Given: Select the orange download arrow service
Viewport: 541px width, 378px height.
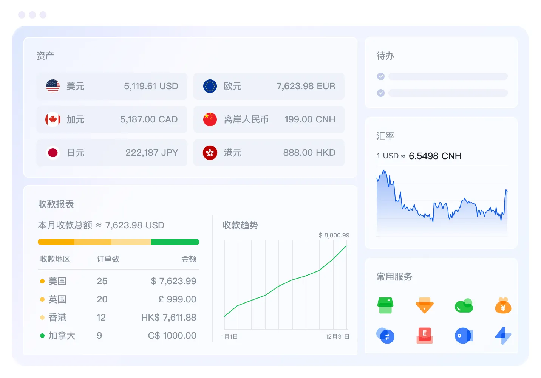Looking at the screenshot, I should click(x=425, y=306).
